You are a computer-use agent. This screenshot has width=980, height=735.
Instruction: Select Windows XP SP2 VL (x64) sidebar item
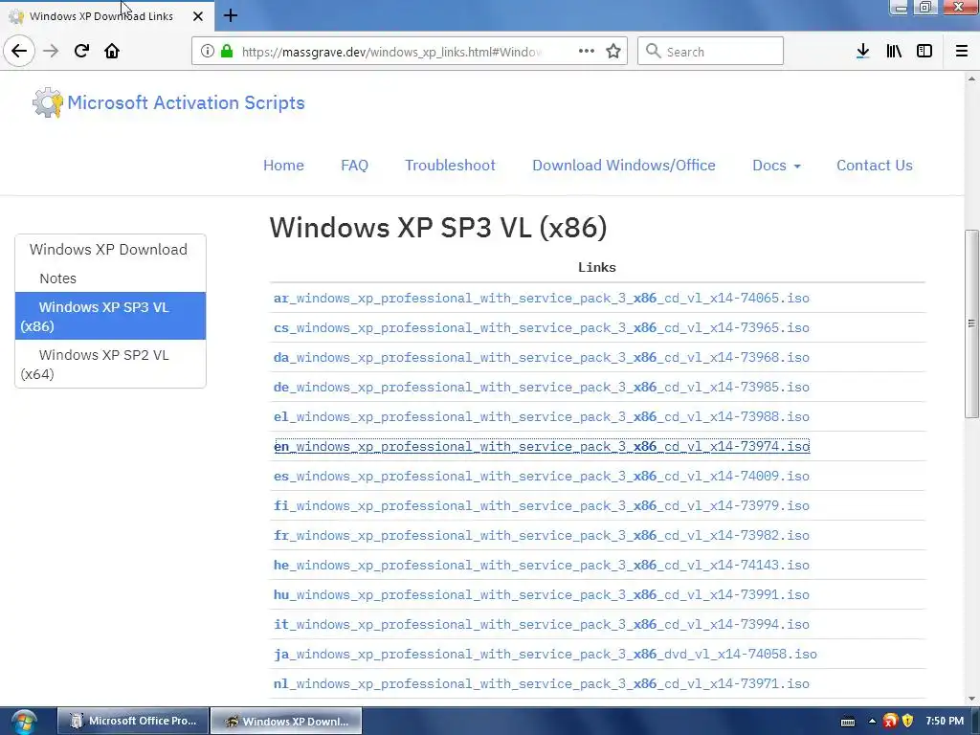click(111, 364)
